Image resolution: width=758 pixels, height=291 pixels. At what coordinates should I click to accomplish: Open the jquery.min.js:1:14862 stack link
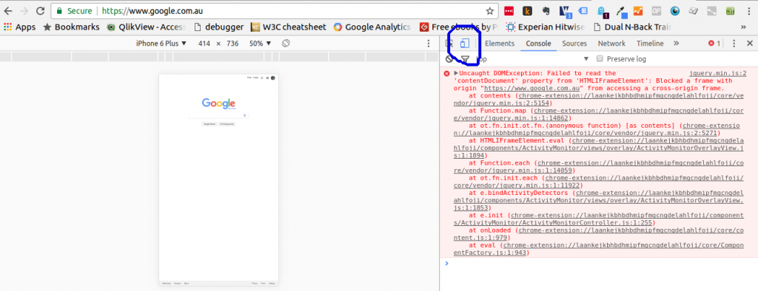point(599,114)
